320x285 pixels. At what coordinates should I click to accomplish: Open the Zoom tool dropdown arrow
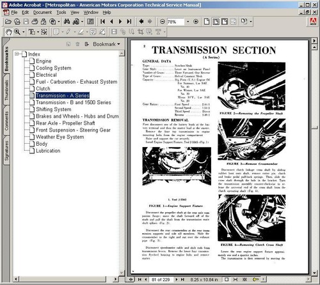pyautogui.click(x=24, y=32)
